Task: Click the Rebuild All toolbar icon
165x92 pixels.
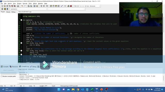Action: (59, 6)
